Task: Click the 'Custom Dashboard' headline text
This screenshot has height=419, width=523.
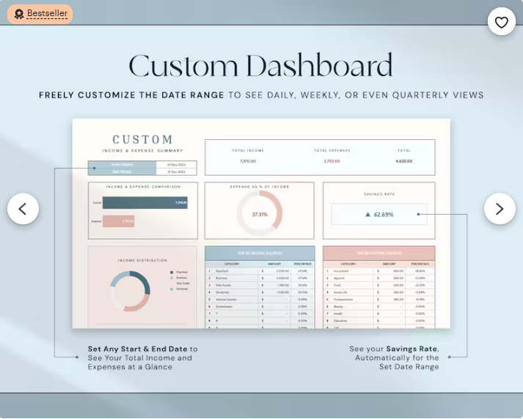Action: pyautogui.click(x=261, y=65)
